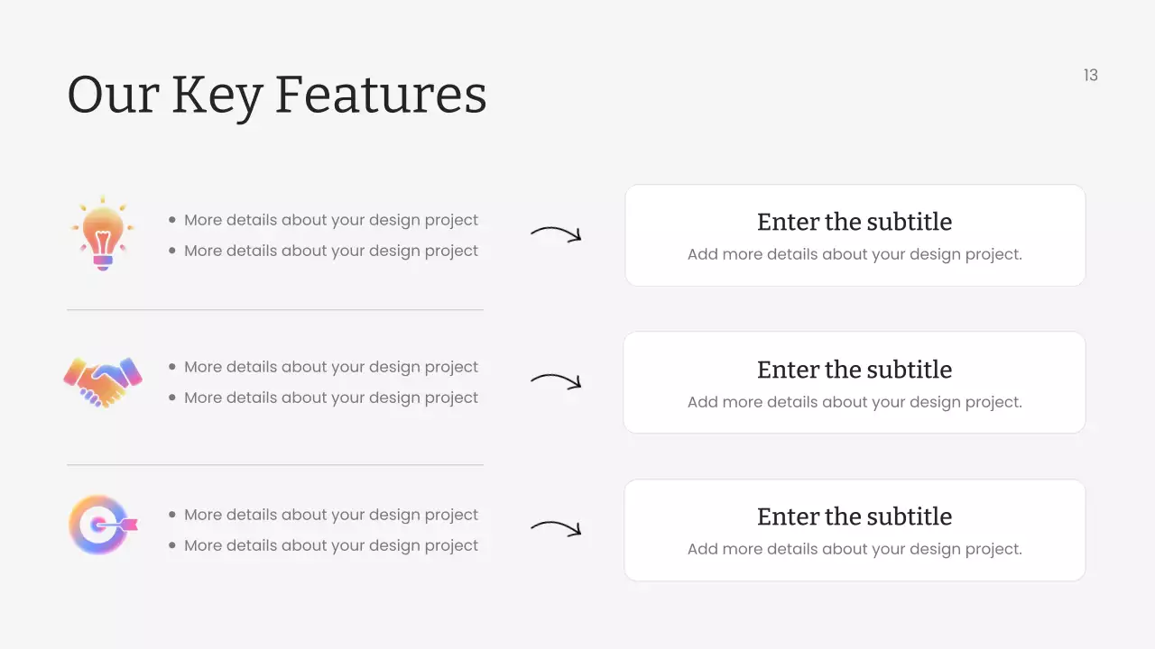Select the curved arrow beside the target row
Screen dimensions: 1155x649
(x=556, y=528)
